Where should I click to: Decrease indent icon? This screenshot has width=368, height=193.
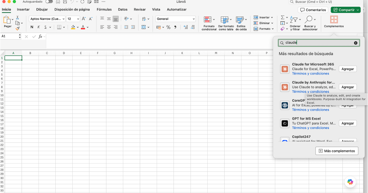pyautogui.click(x=126, y=27)
